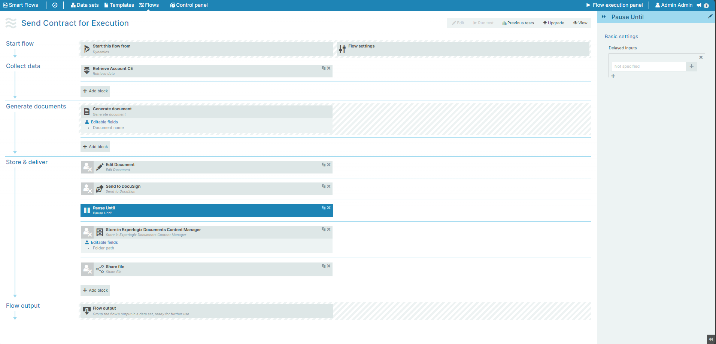Open the Admin Admin user menu
This screenshot has width=716, height=344.
tap(674, 5)
